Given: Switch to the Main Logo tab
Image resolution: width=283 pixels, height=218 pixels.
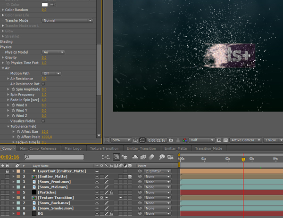Looking at the screenshot, I should (74, 148).
